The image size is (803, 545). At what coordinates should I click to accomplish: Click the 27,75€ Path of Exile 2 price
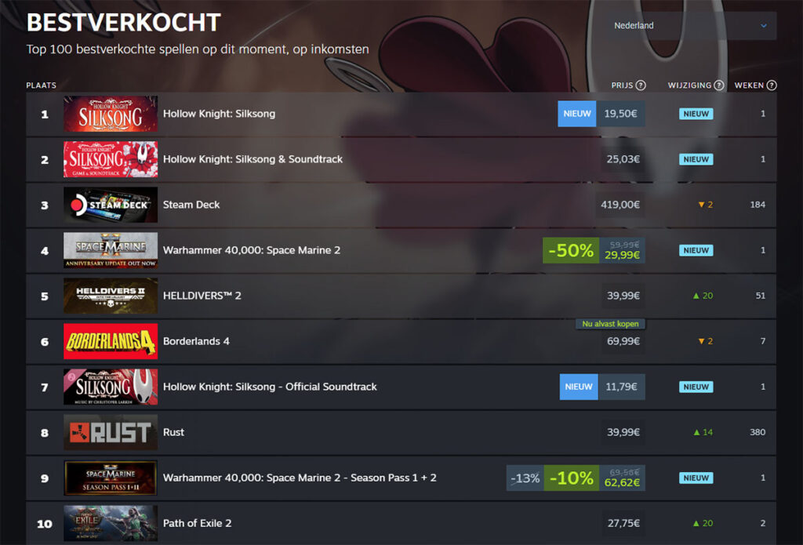(x=623, y=523)
